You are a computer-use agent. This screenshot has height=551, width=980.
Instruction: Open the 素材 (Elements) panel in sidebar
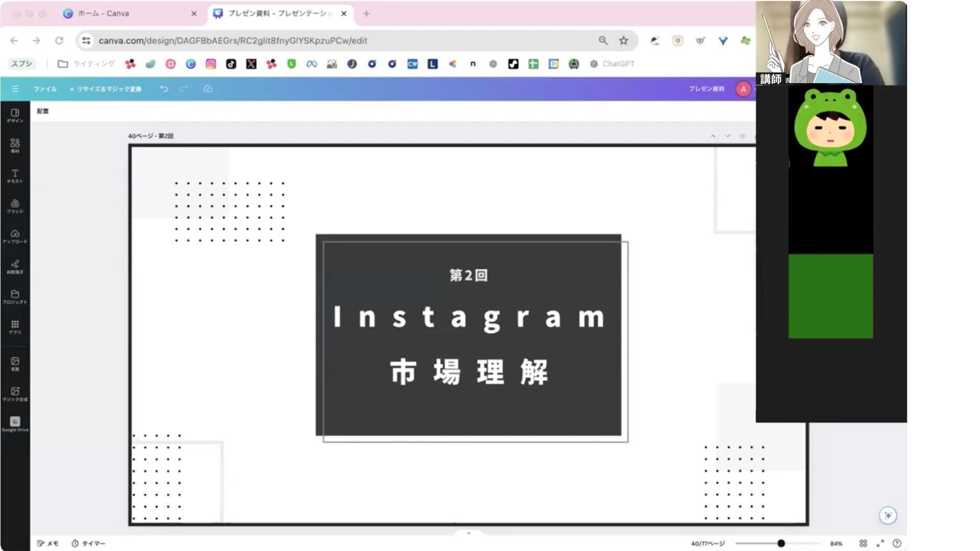coord(15,146)
